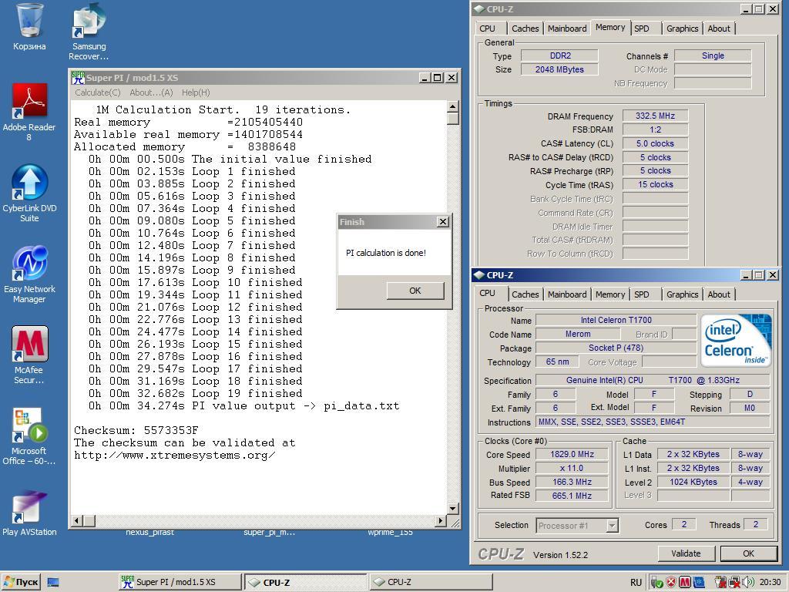Open the About...(A) menu in Super PI
789x592 pixels.
pos(151,92)
